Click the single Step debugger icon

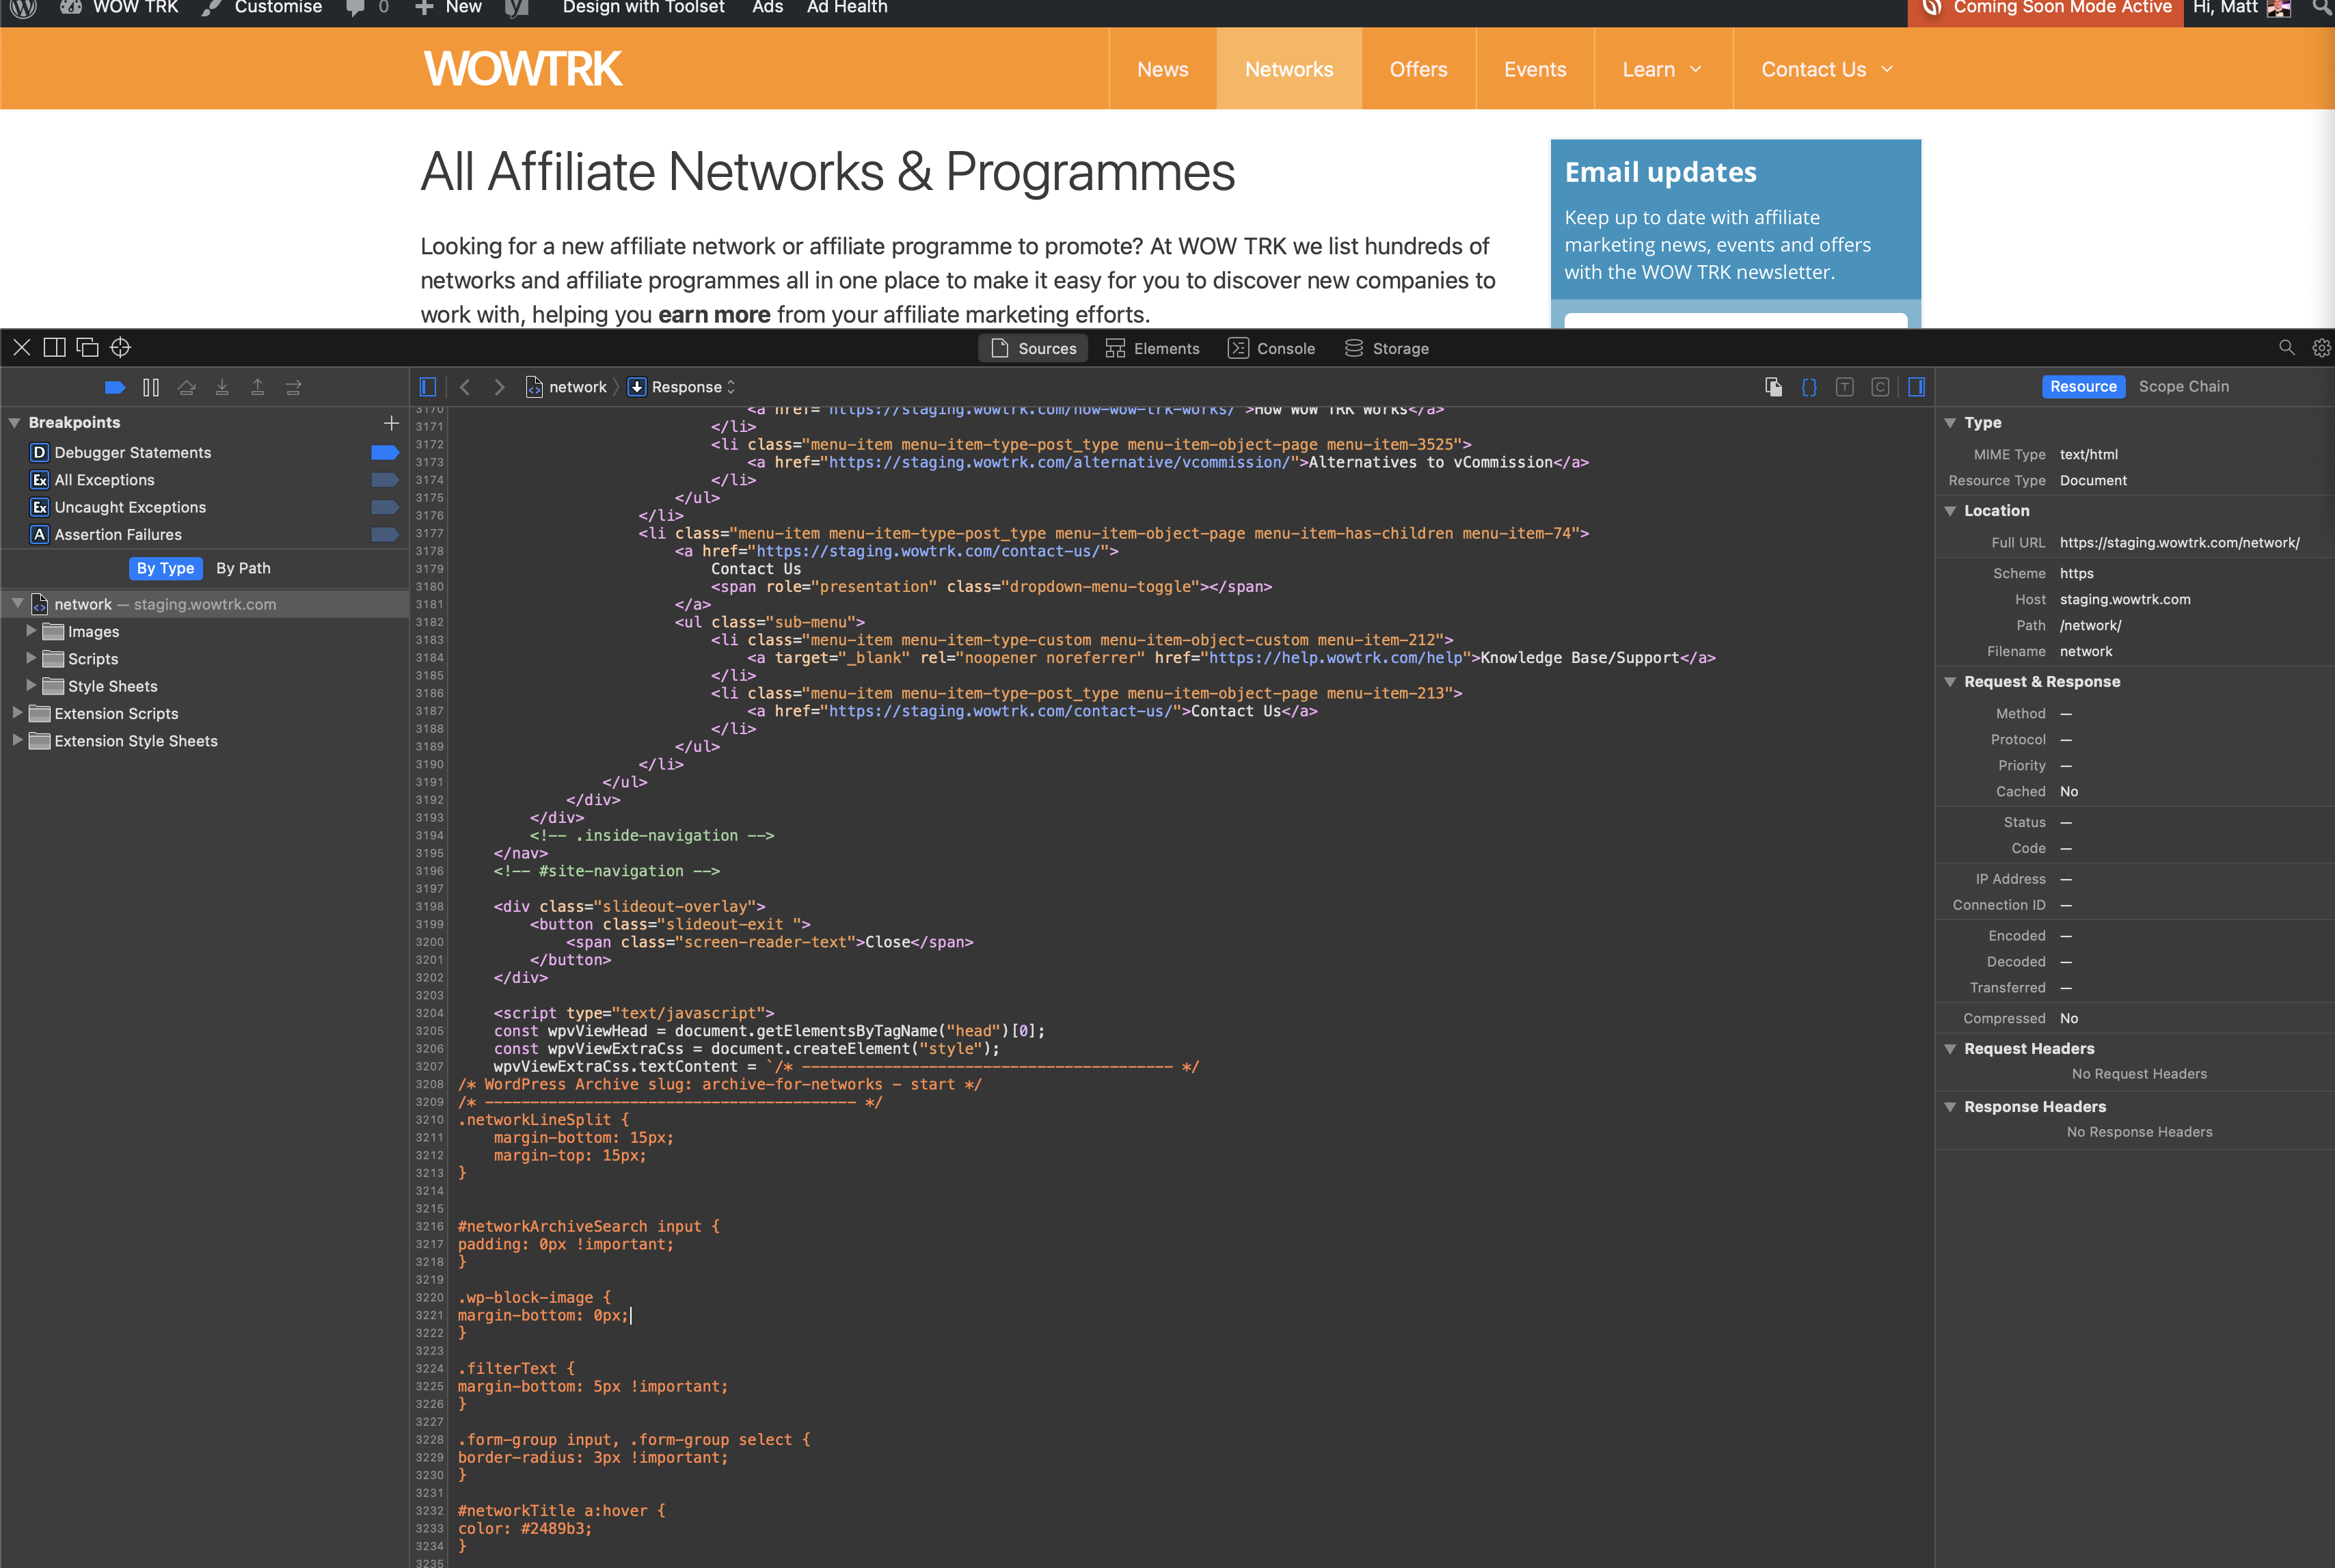[x=294, y=387]
